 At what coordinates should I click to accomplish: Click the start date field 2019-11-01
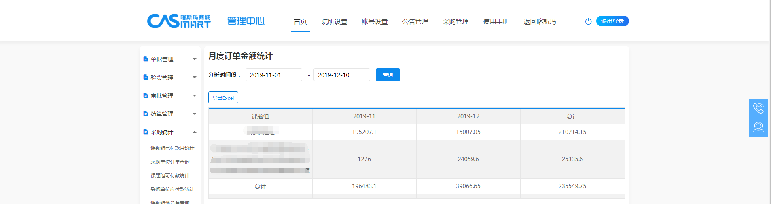(x=273, y=75)
